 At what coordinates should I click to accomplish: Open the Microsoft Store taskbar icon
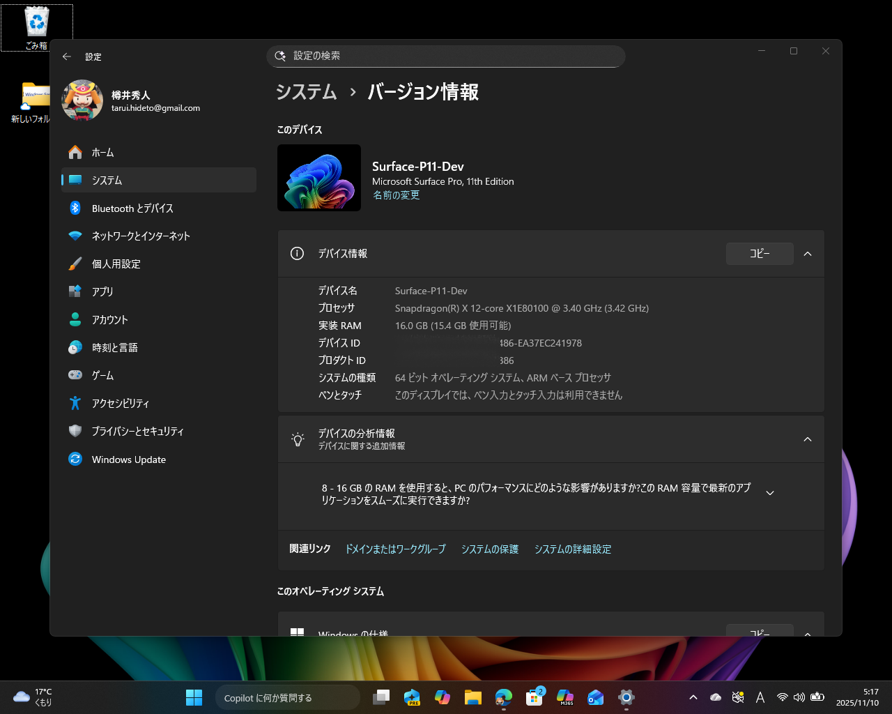click(x=534, y=697)
